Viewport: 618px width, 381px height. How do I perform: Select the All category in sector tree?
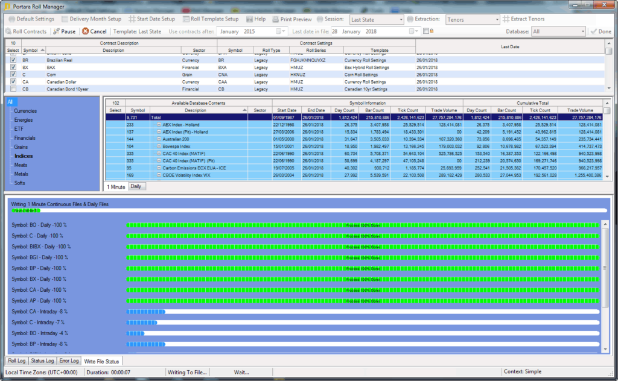click(10, 102)
